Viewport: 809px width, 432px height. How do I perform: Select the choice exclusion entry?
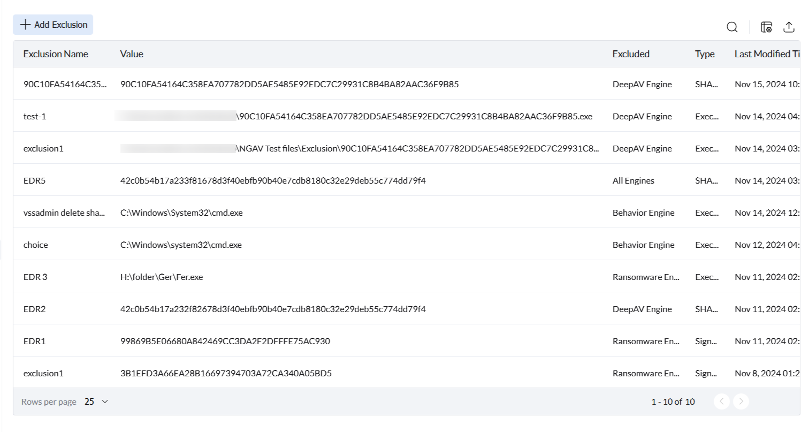coord(36,245)
